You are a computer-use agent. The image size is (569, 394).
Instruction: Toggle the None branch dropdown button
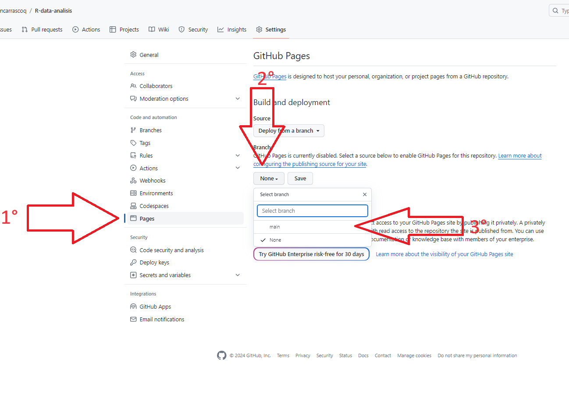(269, 179)
